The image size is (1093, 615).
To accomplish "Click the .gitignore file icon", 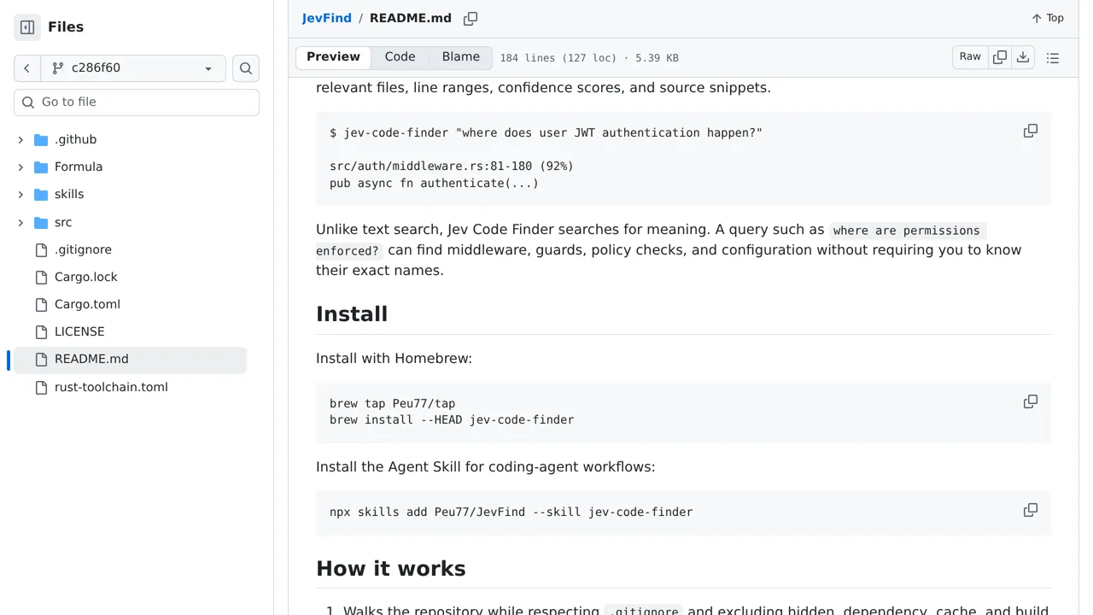I will pyautogui.click(x=41, y=249).
